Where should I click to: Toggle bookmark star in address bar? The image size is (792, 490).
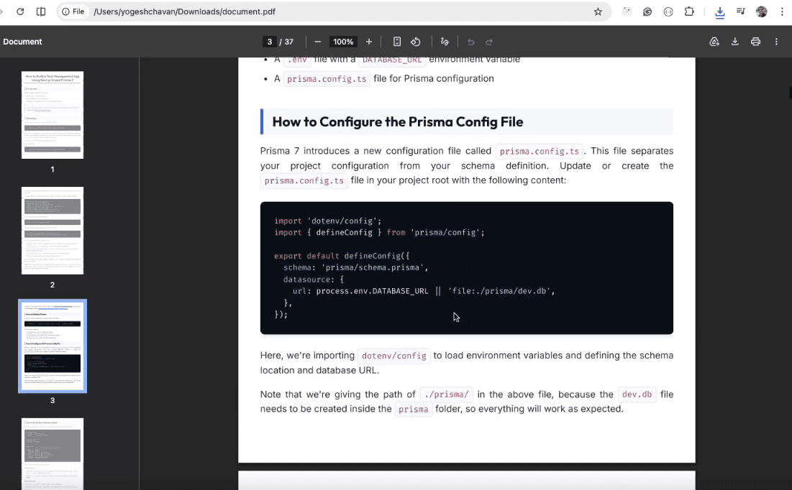click(x=598, y=11)
